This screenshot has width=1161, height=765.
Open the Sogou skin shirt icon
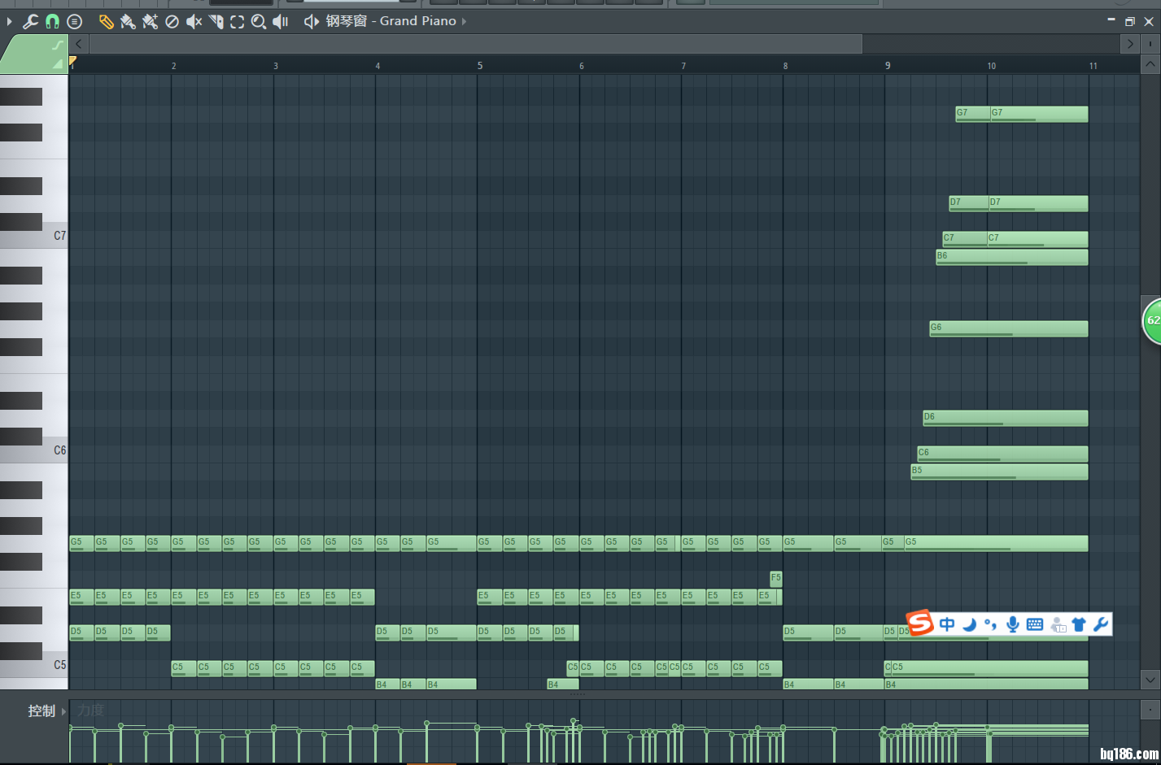pyautogui.click(x=1079, y=624)
